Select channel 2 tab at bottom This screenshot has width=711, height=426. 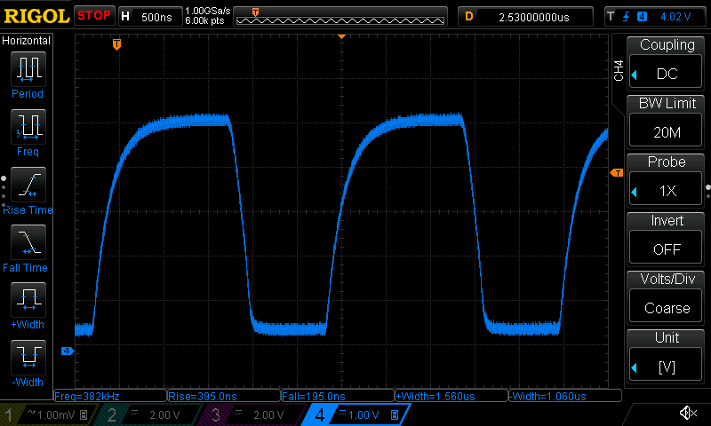pyautogui.click(x=149, y=414)
